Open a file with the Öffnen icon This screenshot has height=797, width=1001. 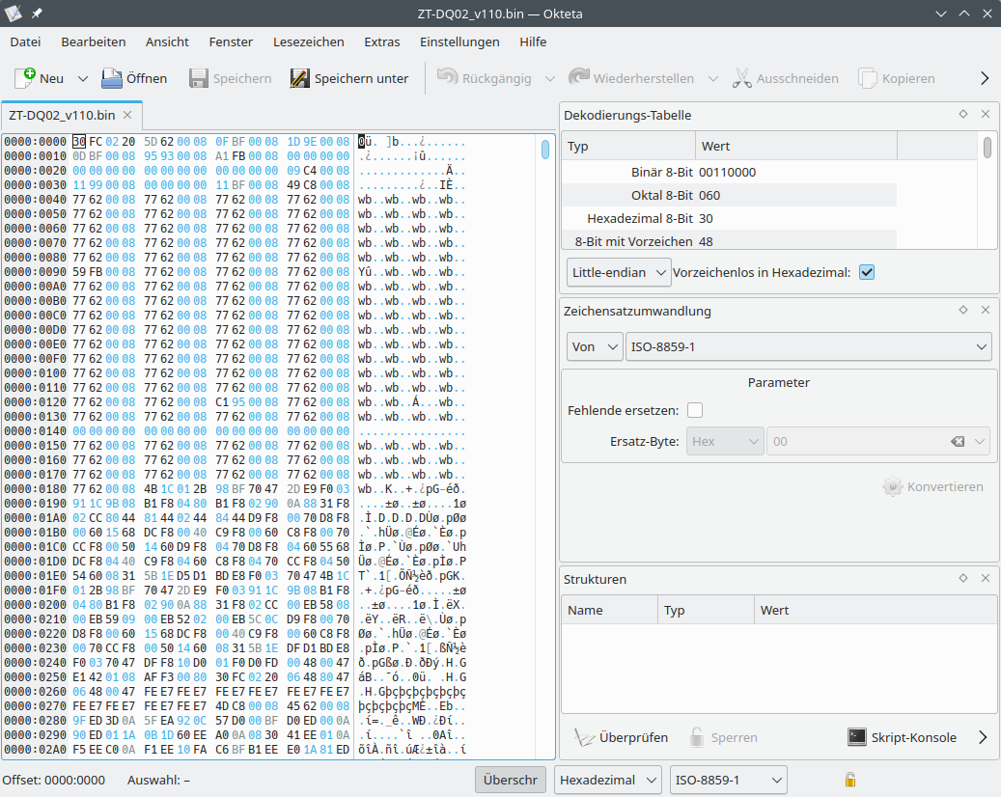click(x=112, y=78)
